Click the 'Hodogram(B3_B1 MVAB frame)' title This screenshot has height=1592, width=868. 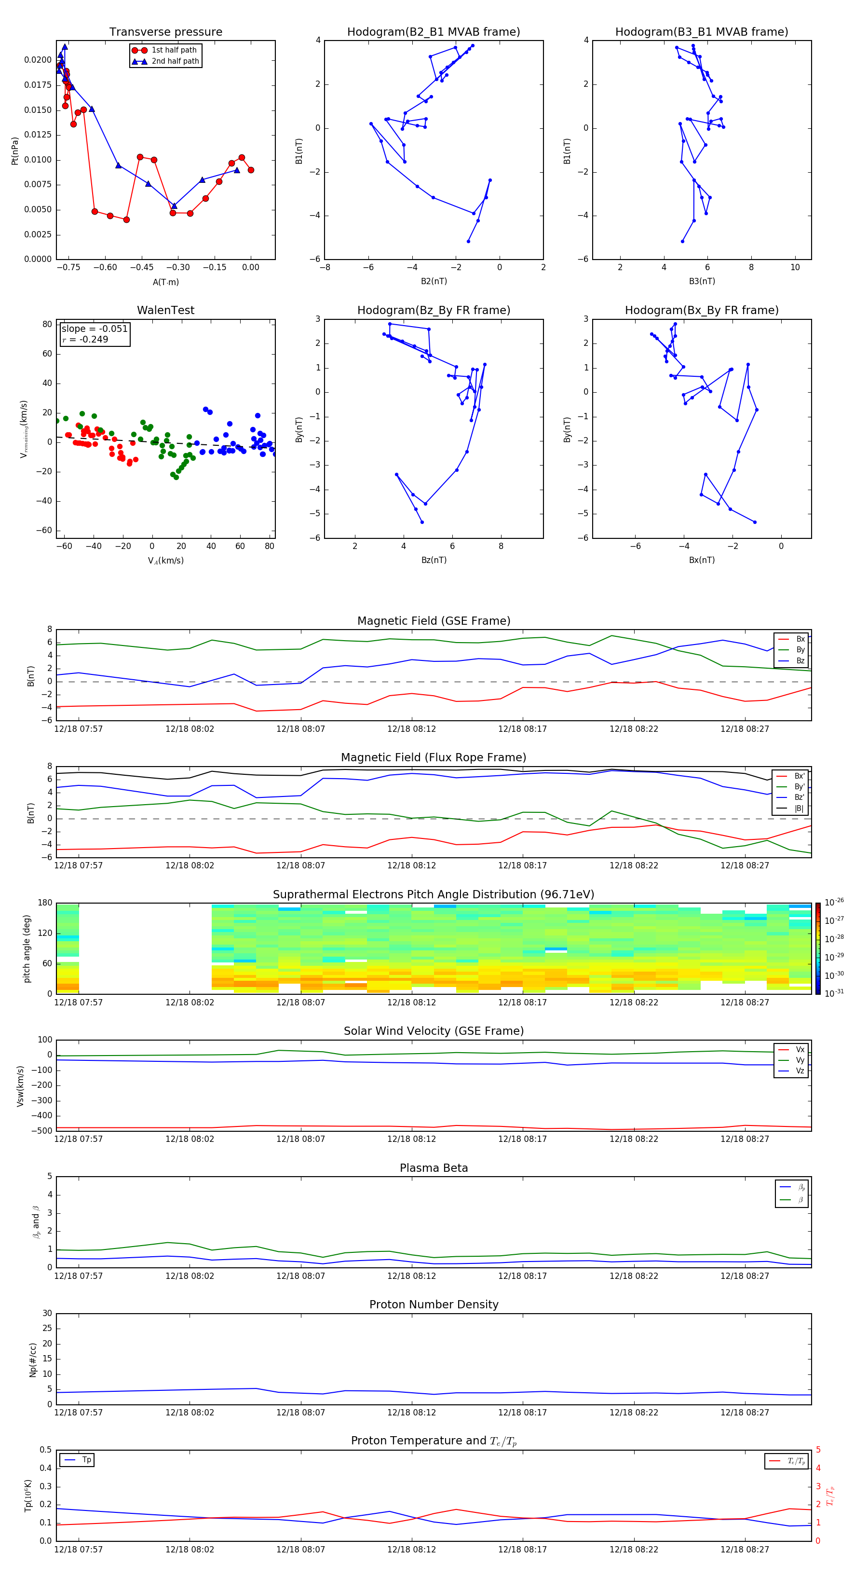702,32
